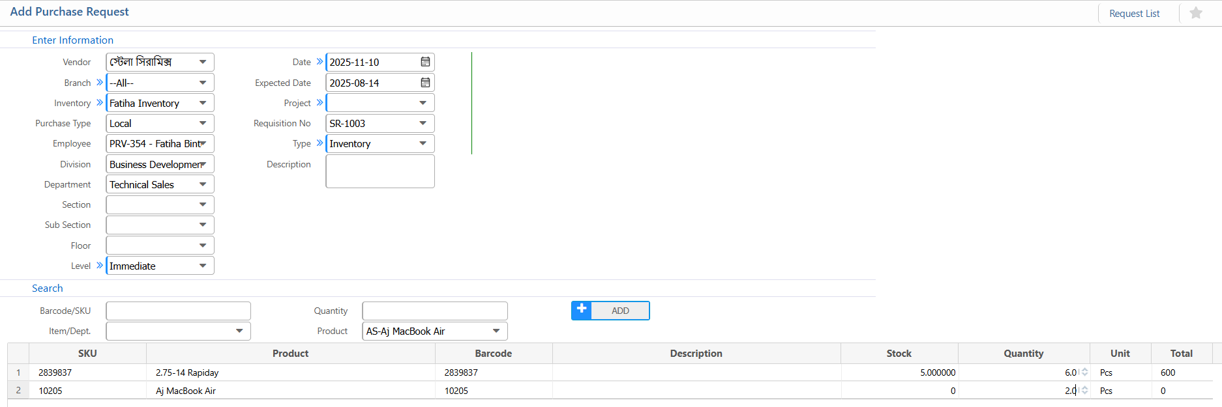Click quantity value 6.0 in row 1
Image resolution: width=1222 pixels, height=407 pixels.
(x=1071, y=372)
